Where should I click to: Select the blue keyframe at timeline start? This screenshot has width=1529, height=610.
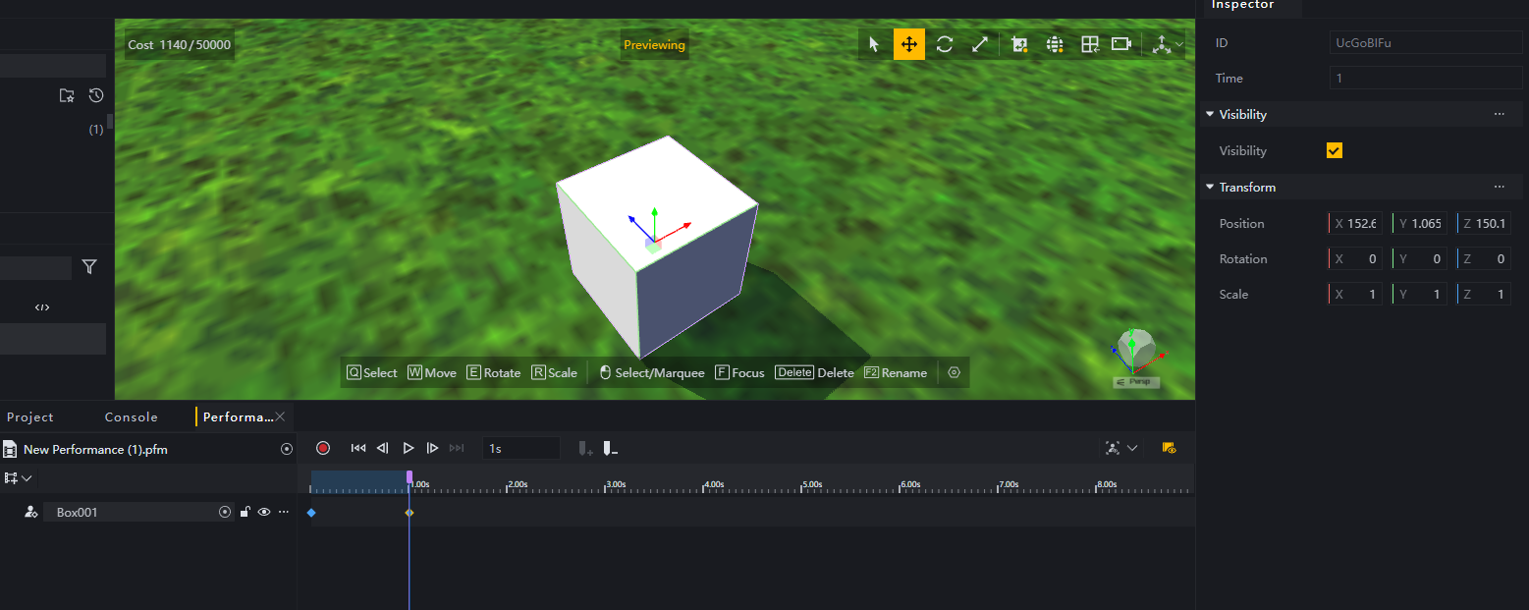pyautogui.click(x=311, y=513)
